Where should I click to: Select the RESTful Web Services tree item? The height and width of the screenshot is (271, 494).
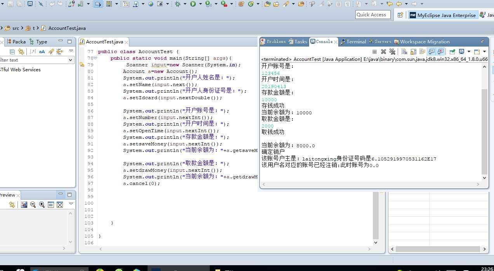point(21,70)
